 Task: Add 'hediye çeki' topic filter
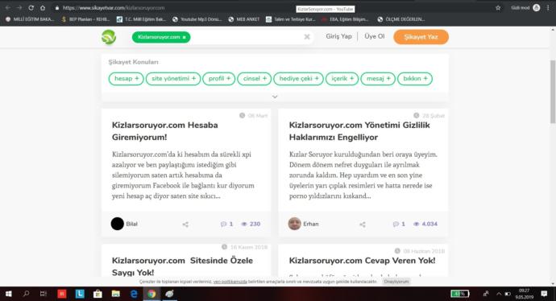[299, 79]
